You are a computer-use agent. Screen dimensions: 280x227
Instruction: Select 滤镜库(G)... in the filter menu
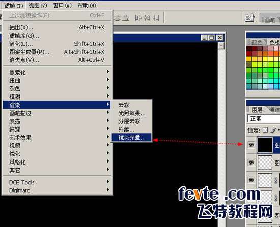coord(57,36)
